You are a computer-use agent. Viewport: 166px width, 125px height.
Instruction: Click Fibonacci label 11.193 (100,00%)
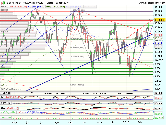(78, 10)
